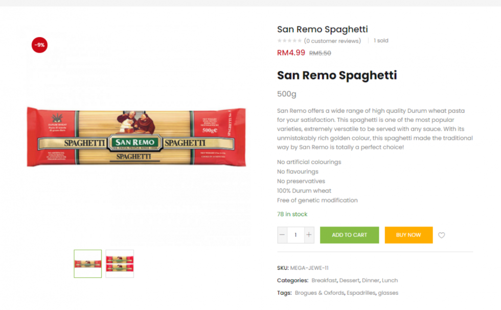Open the Espadrilles tag link

361,293
